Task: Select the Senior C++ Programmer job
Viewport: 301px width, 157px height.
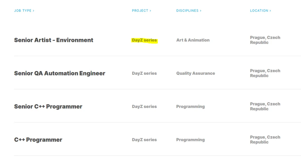Action: click(48, 107)
